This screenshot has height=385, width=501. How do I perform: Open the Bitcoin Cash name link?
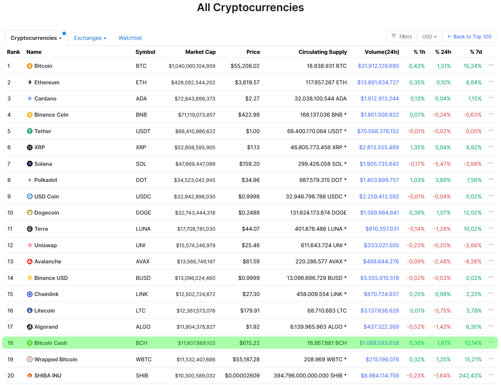coord(51,343)
